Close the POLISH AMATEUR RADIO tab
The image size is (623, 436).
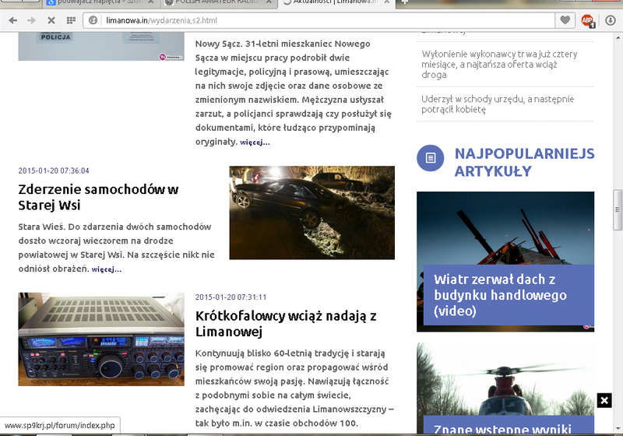tap(269, 2)
